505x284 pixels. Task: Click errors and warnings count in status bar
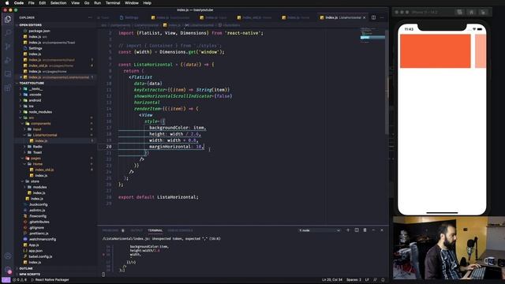click(20, 280)
